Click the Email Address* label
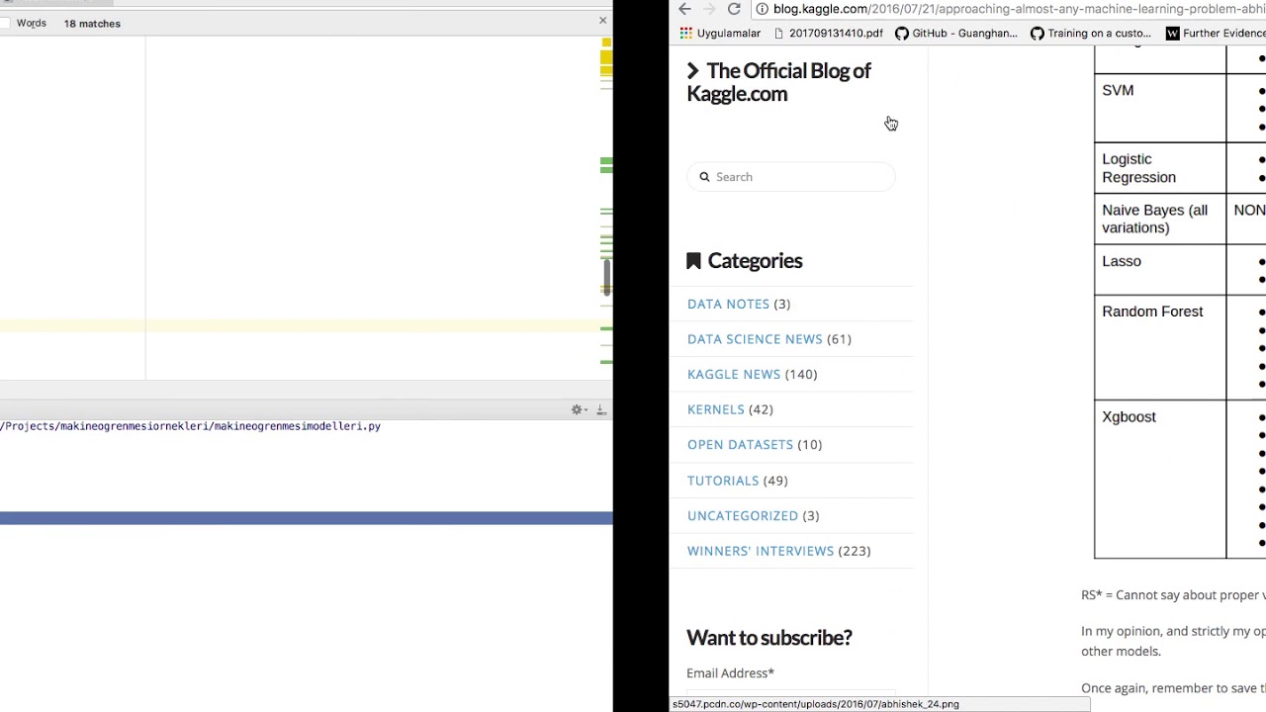The height and width of the screenshot is (712, 1266). (730, 673)
